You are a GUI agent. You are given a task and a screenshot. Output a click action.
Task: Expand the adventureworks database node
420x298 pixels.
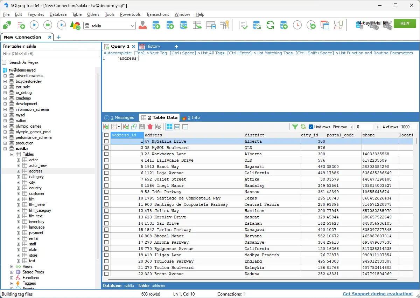coord(5,76)
